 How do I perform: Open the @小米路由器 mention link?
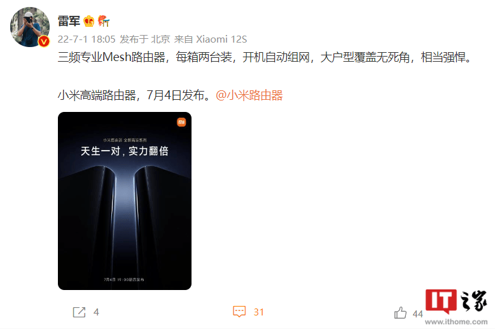(x=249, y=95)
